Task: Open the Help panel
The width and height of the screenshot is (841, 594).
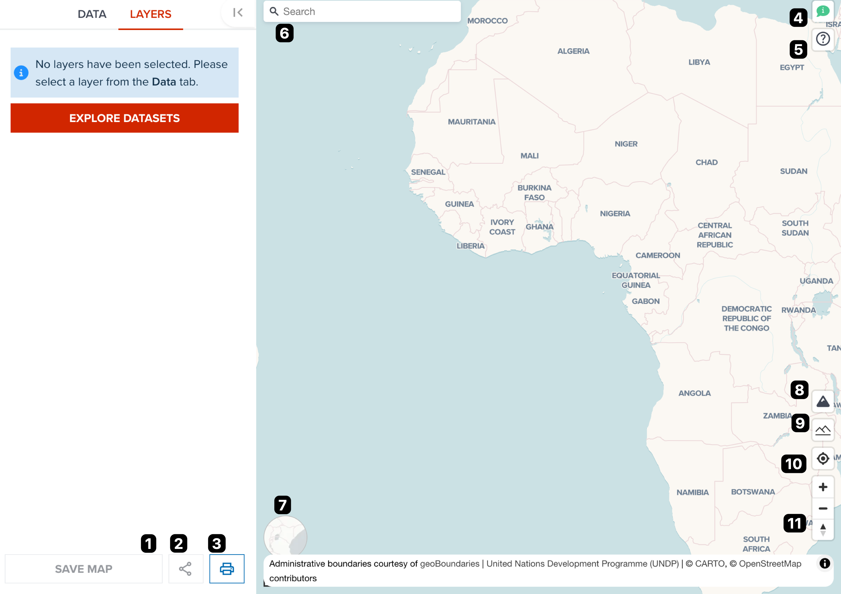Action: (x=823, y=38)
